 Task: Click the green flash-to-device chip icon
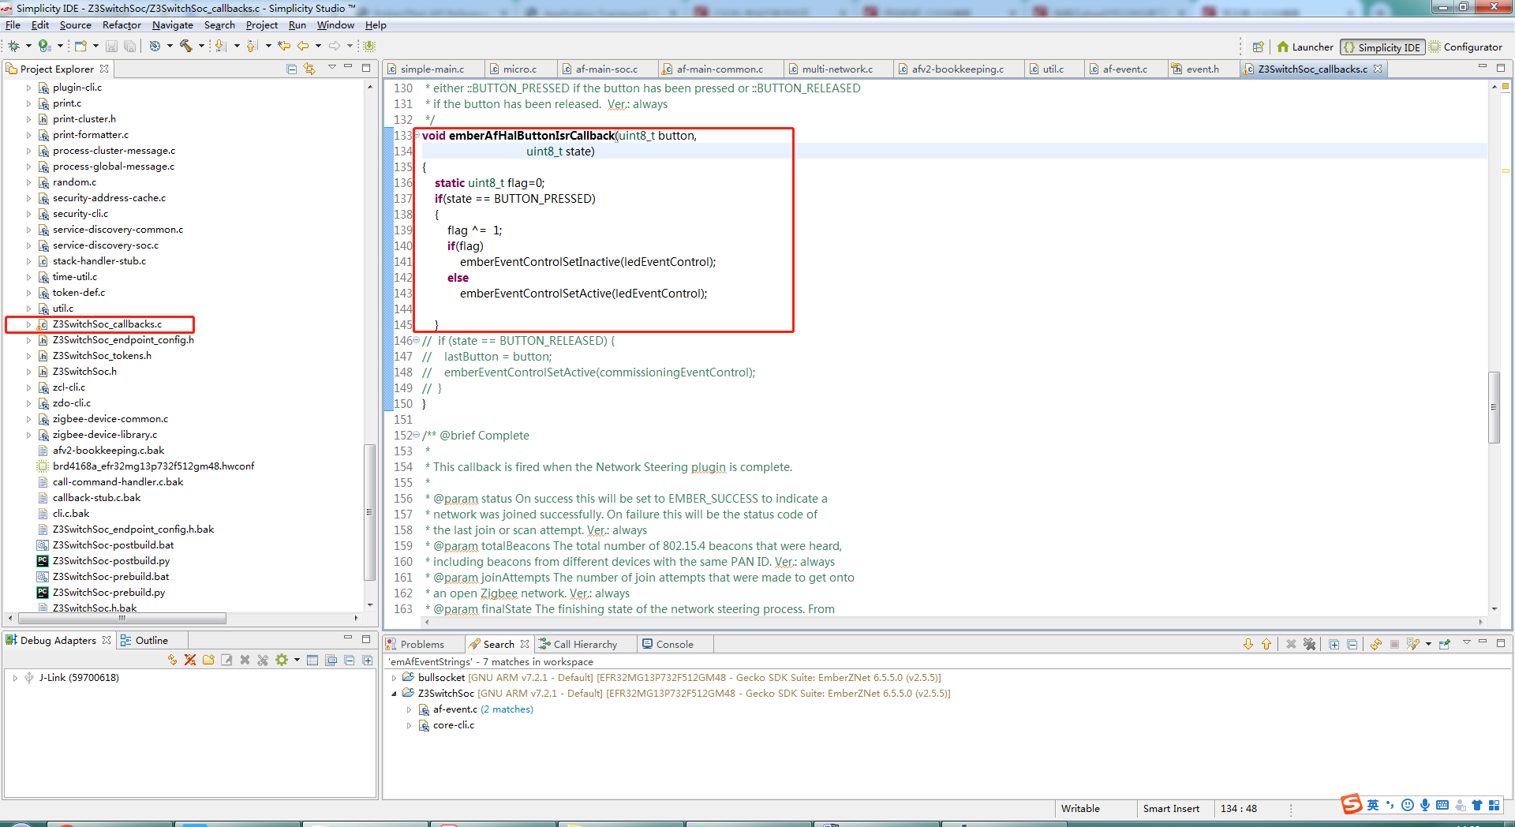click(369, 46)
